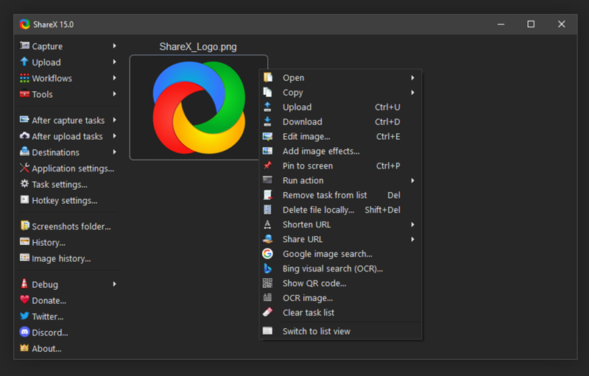Screen dimensions: 589x376
Task: Expand the Capture submenu arrow
Action: (x=115, y=46)
